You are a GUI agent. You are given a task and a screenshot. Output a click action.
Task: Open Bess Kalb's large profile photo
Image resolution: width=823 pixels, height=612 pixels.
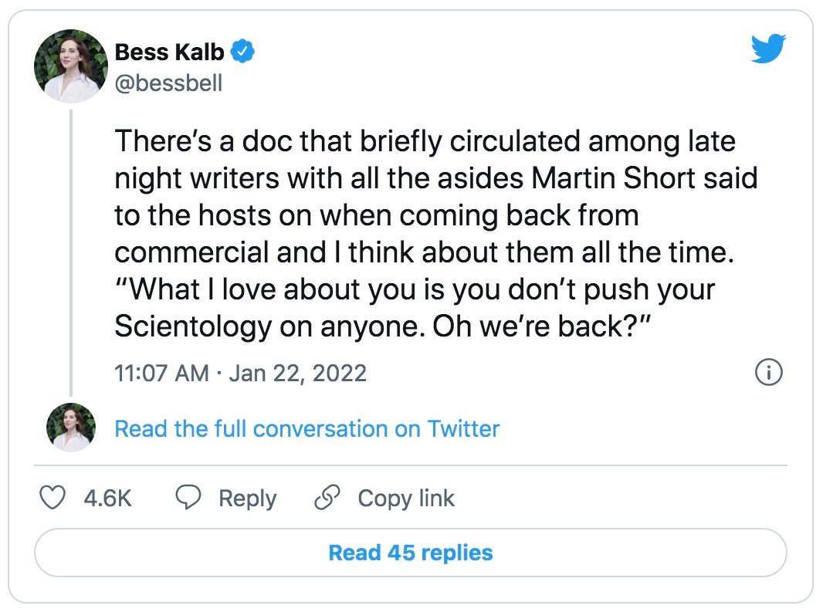coord(70,66)
